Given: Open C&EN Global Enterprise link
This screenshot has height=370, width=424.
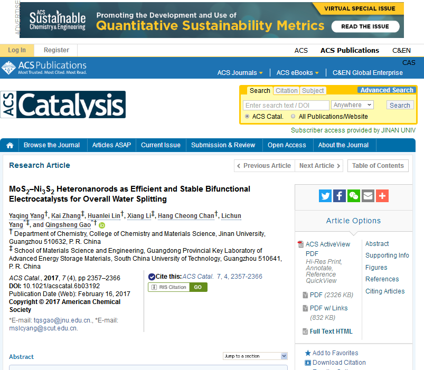Looking at the screenshot, I should coord(368,73).
